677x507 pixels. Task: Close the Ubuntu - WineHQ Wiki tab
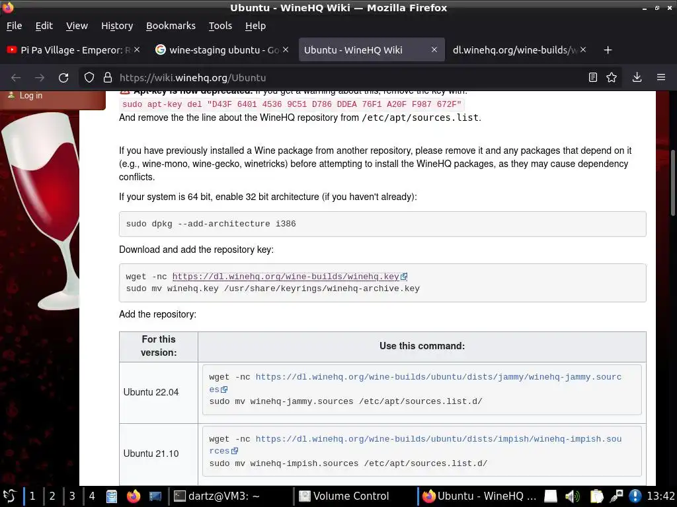point(434,50)
